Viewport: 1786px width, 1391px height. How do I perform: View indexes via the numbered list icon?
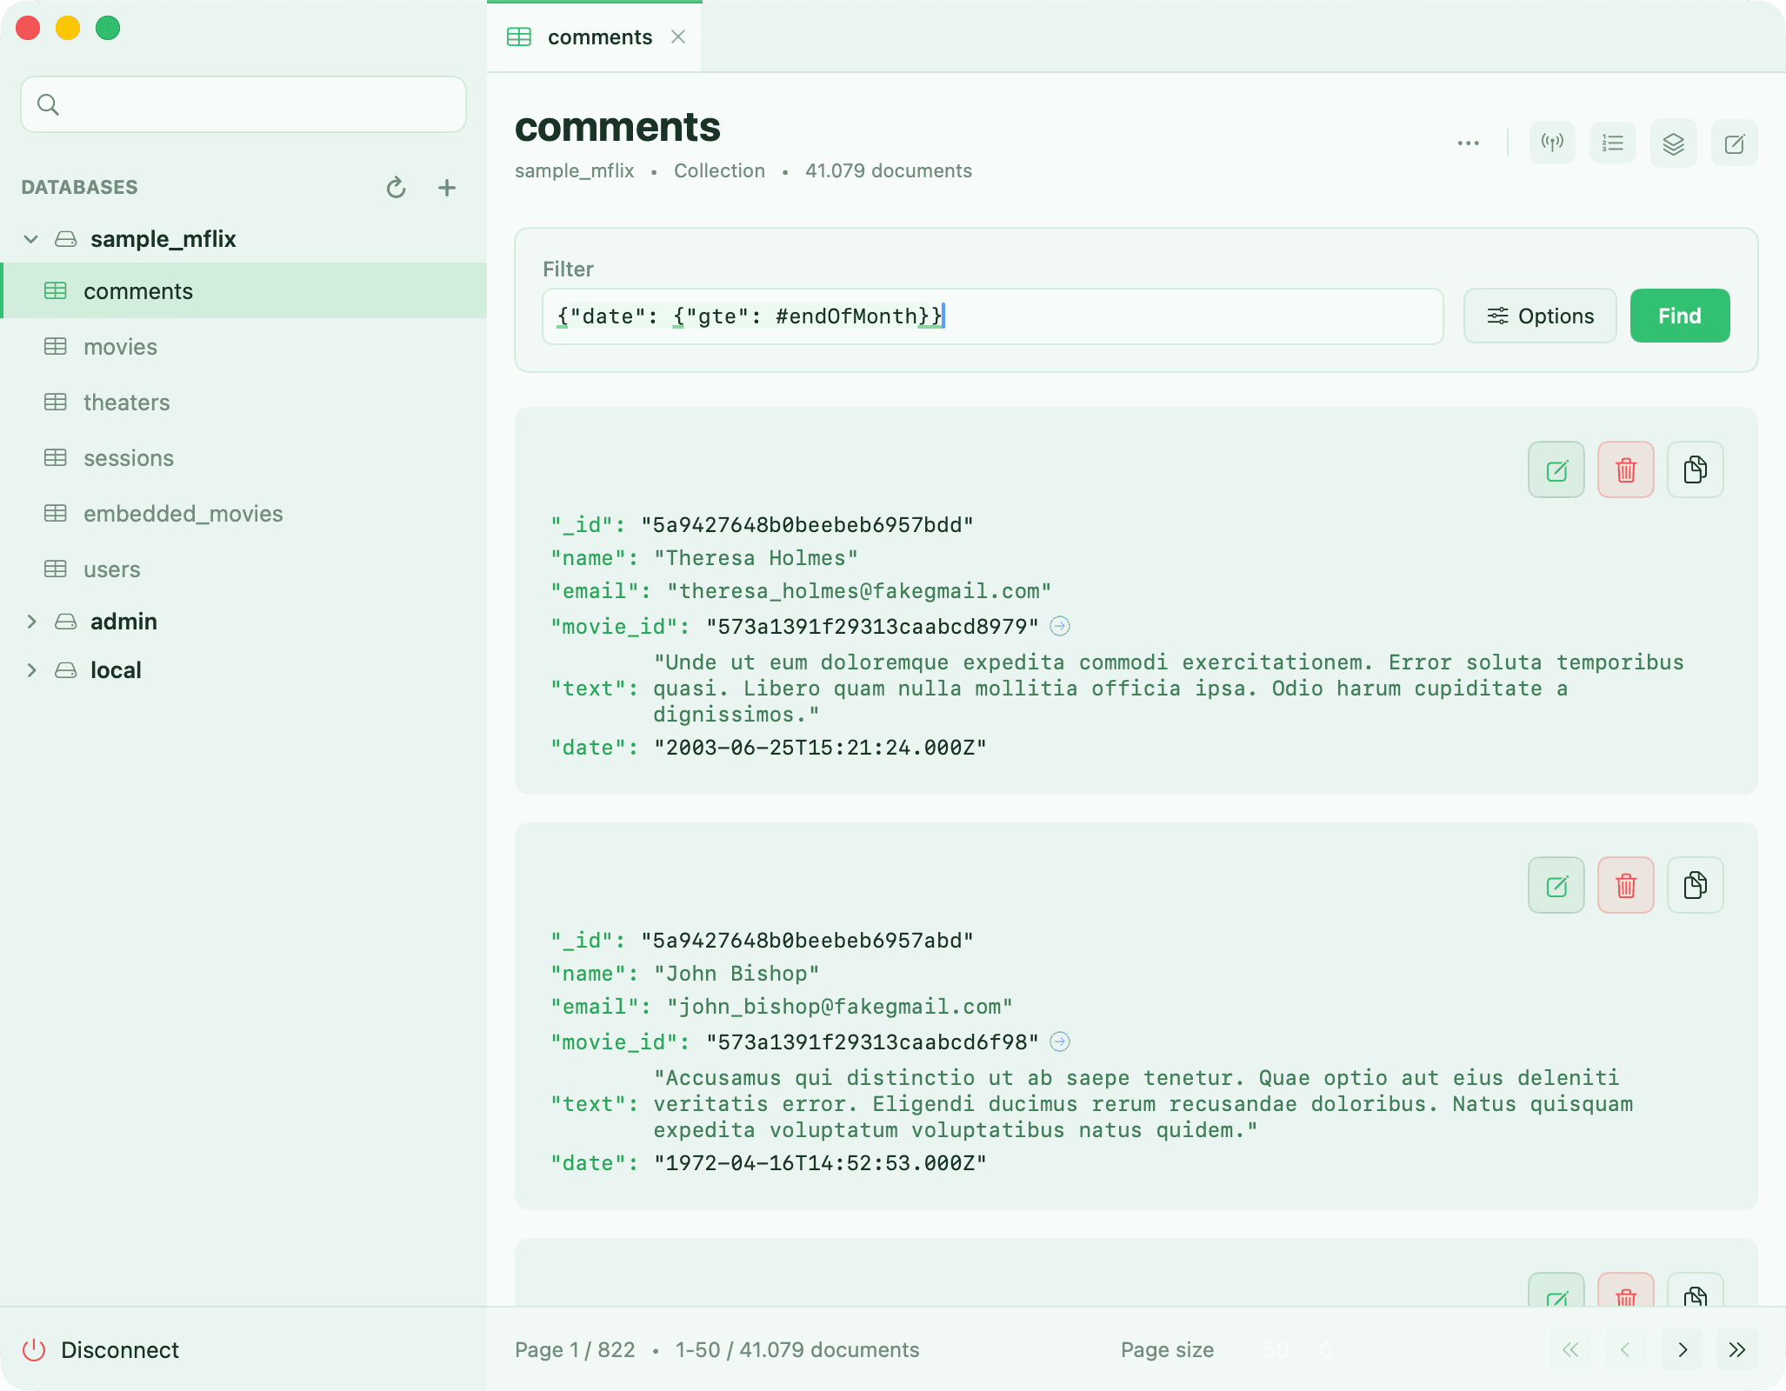tap(1613, 143)
